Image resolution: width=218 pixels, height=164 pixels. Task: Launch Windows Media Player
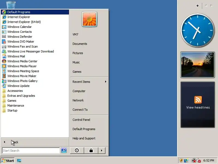click(x=35, y=66)
